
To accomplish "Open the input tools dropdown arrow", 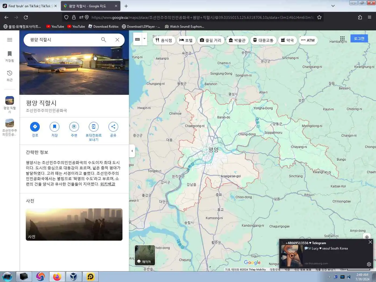I will tap(144, 39).
